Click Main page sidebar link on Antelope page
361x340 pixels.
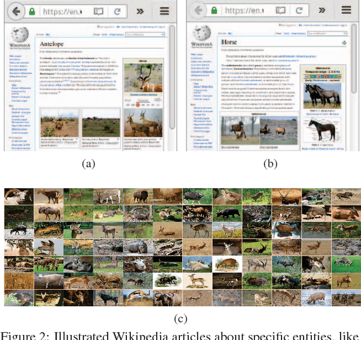(15, 56)
